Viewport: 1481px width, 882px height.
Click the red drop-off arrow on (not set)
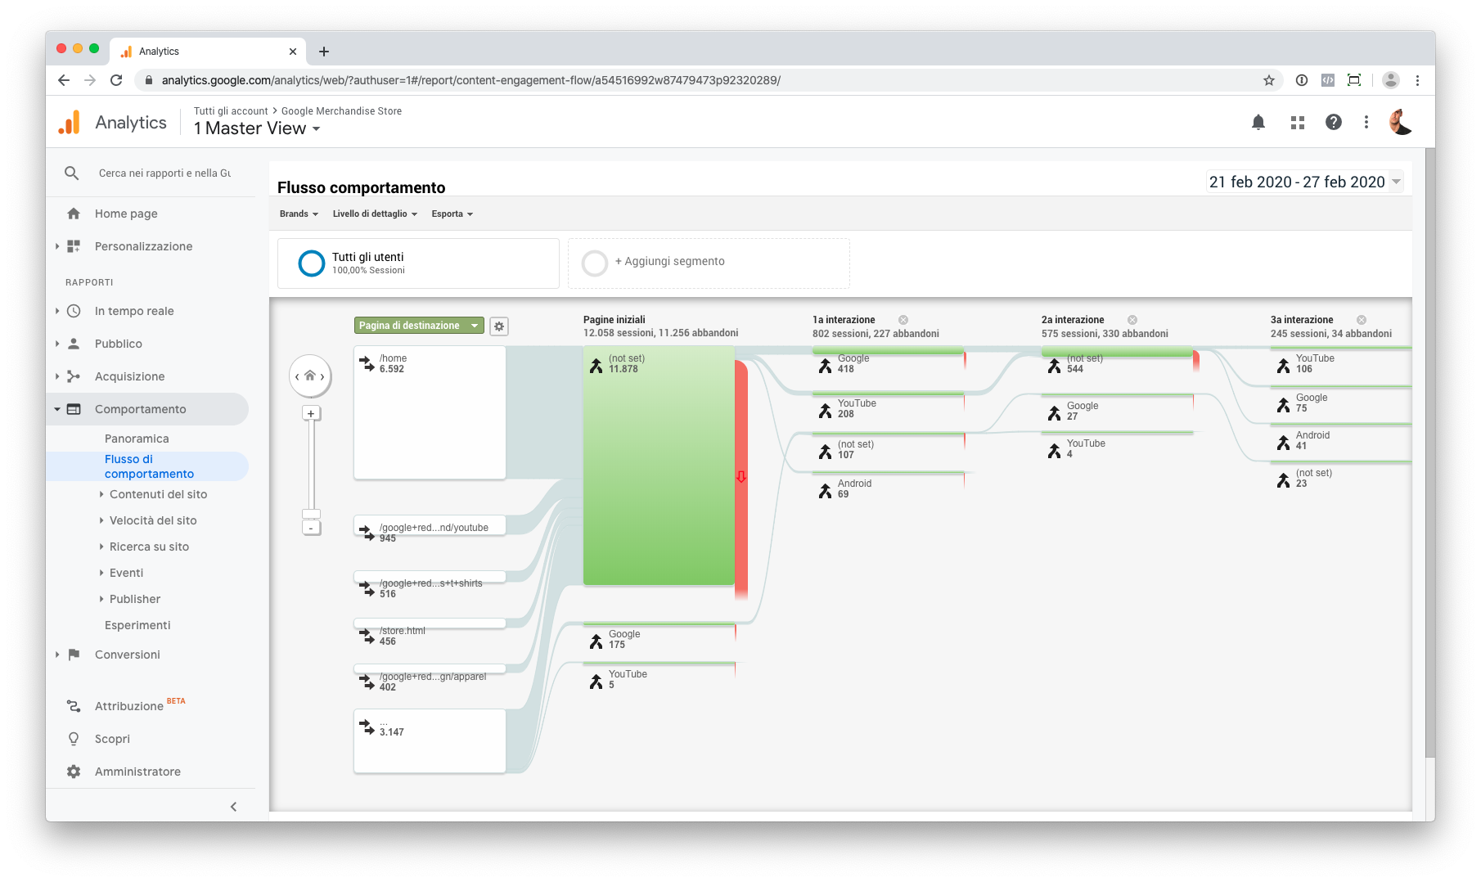click(x=741, y=477)
